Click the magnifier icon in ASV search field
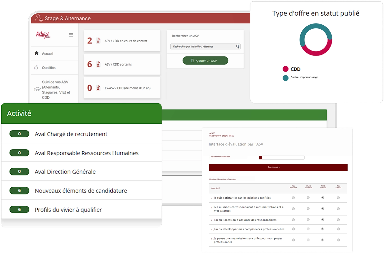The image size is (384, 253). (238, 47)
